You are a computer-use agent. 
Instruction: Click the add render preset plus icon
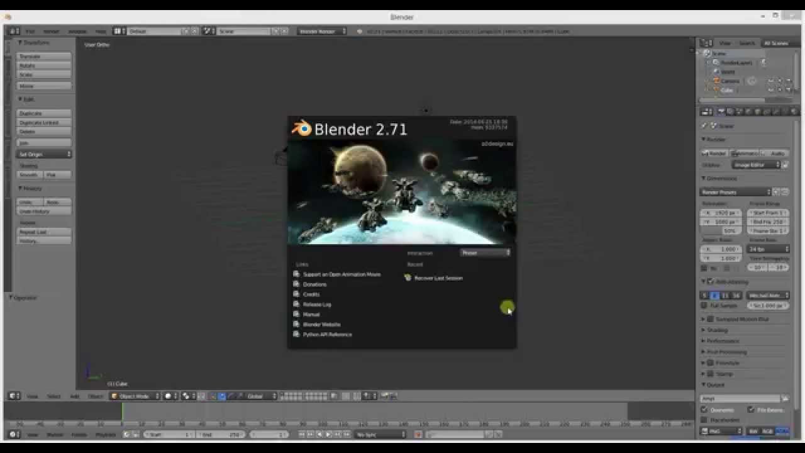[x=777, y=191]
